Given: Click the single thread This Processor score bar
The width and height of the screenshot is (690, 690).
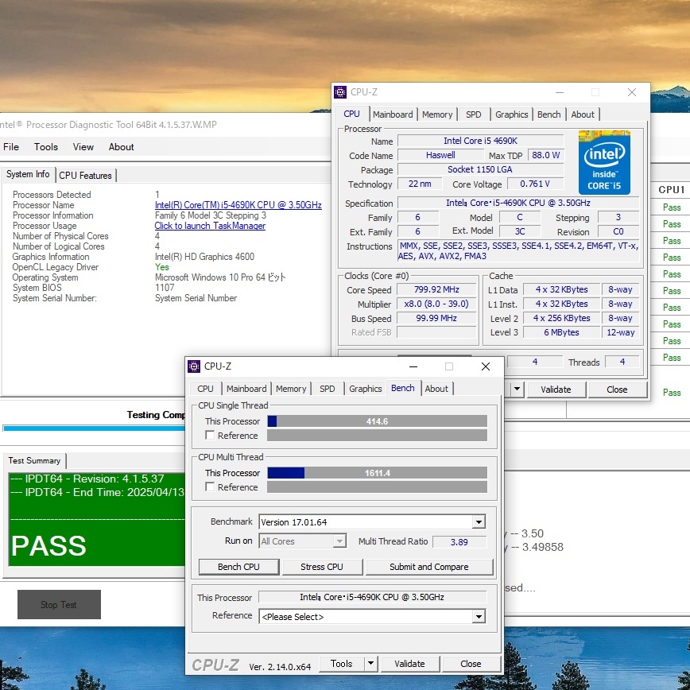Looking at the screenshot, I should tap(377, 421).
